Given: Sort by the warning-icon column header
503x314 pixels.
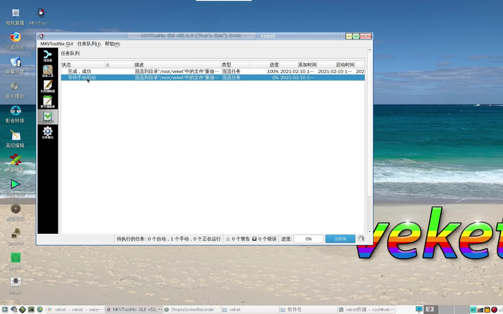Looking at the screenshot, I should click(119, 65).
